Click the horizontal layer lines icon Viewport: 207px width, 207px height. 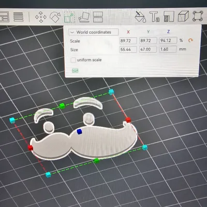coord(18,17)
